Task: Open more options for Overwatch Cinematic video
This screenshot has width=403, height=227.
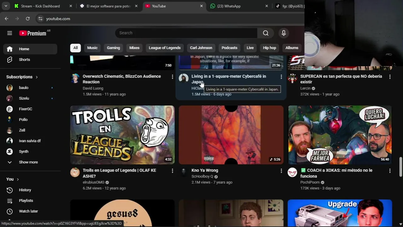Action: [172, 77]
